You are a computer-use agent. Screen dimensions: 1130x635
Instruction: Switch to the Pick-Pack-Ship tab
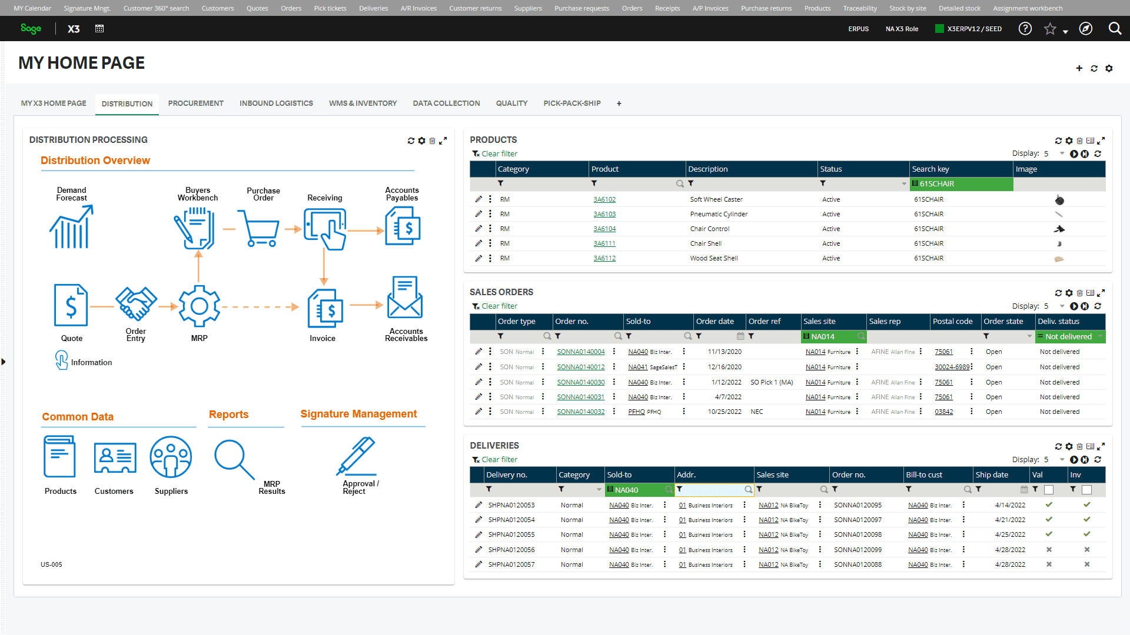point(572,103)
